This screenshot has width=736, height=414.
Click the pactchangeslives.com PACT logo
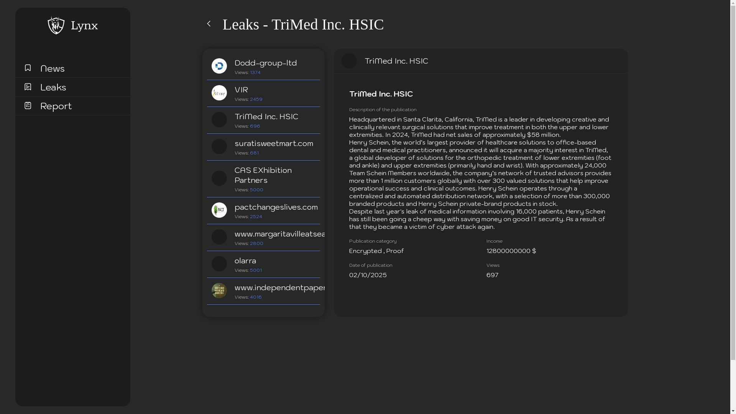click(219, 210)
